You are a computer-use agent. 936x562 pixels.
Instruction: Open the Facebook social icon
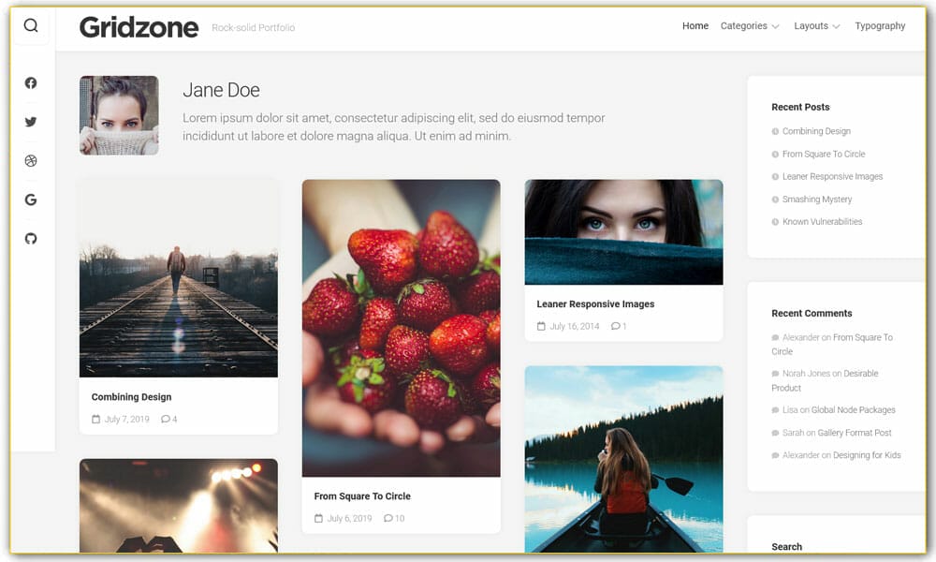31,83
